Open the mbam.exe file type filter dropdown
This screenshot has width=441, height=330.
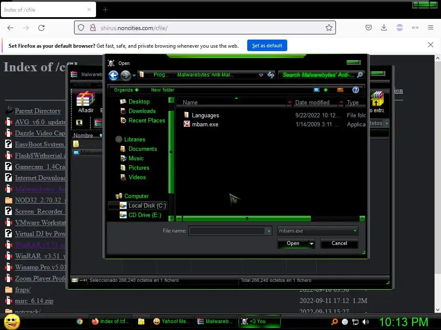[x=317, y=231]
